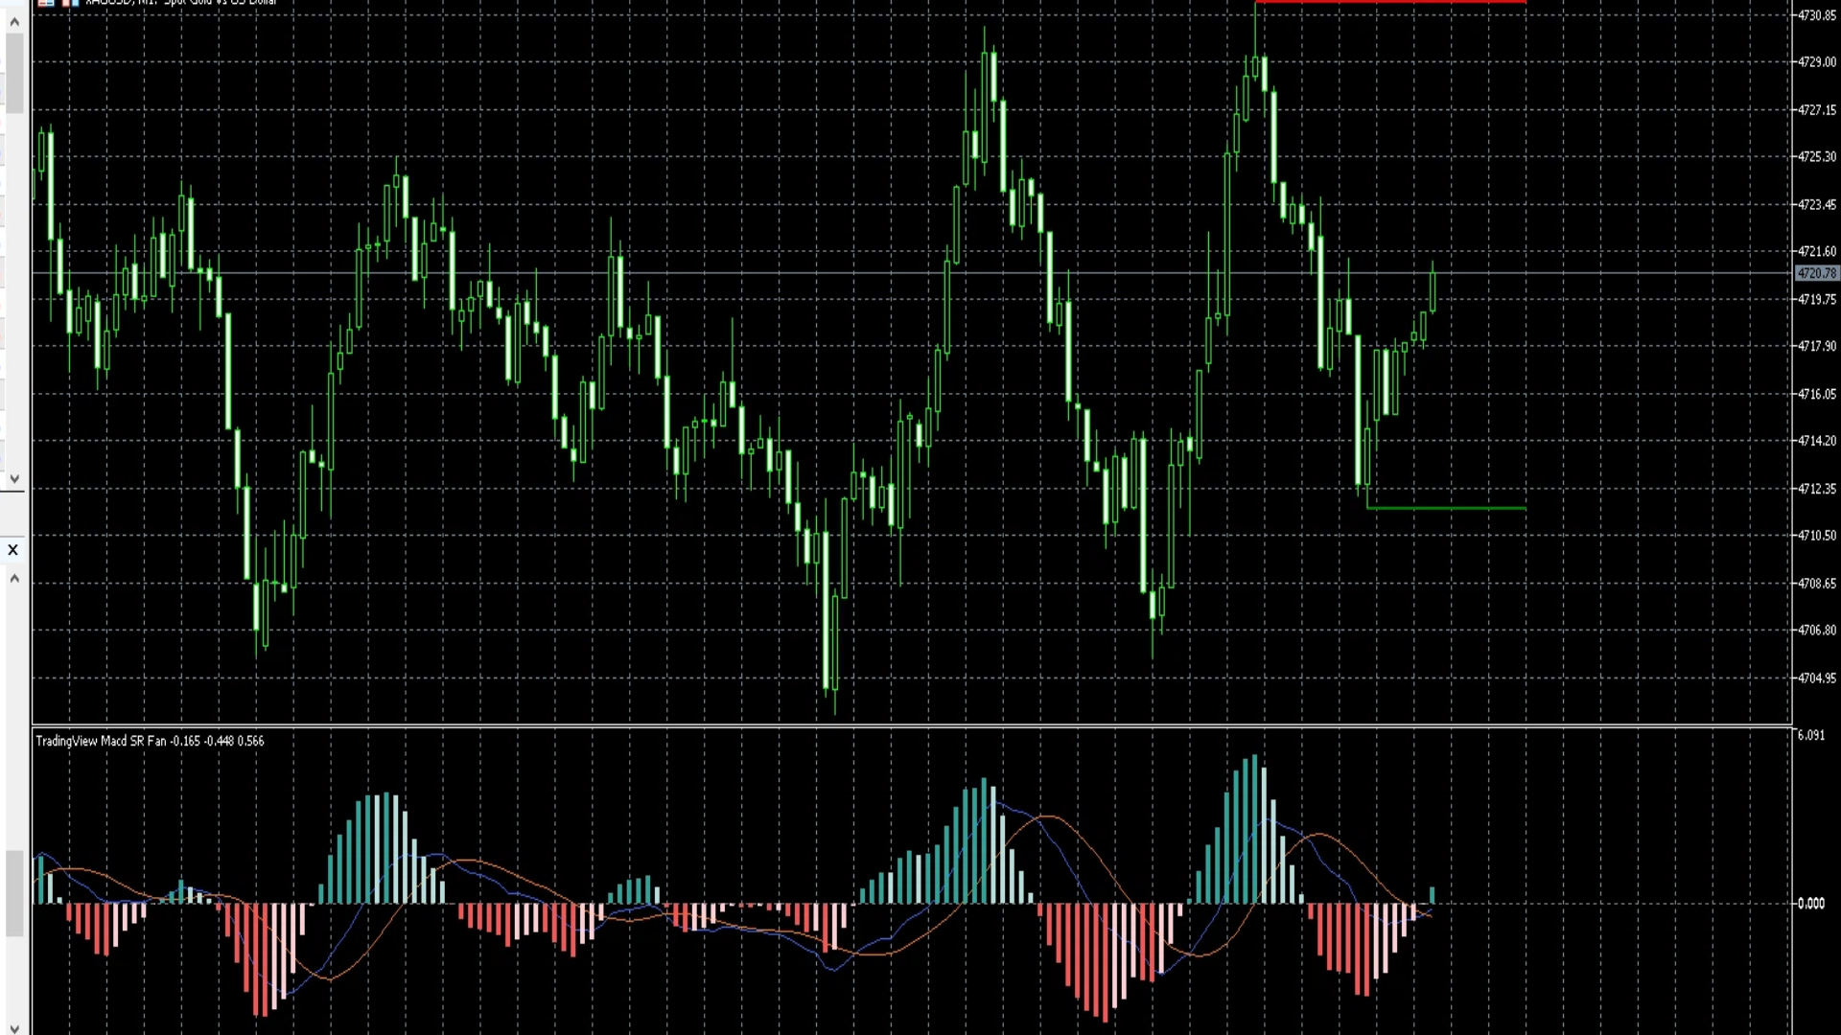Click the rightmost teal histogram bar
The width and height of the screenshot is (1841, 1035).
coord(1433,895)
